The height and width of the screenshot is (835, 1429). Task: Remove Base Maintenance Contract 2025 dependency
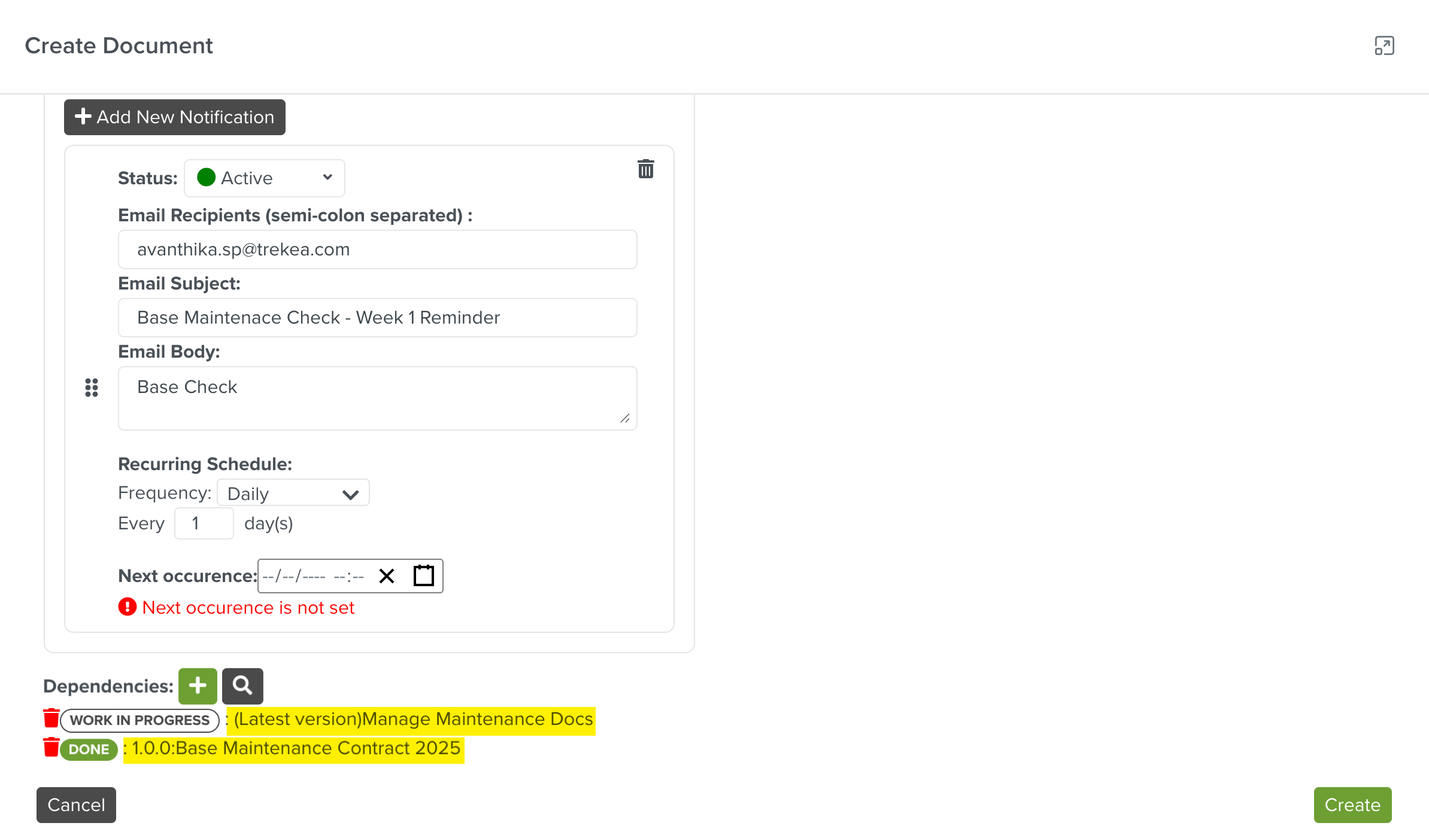[x=51, y=747]
